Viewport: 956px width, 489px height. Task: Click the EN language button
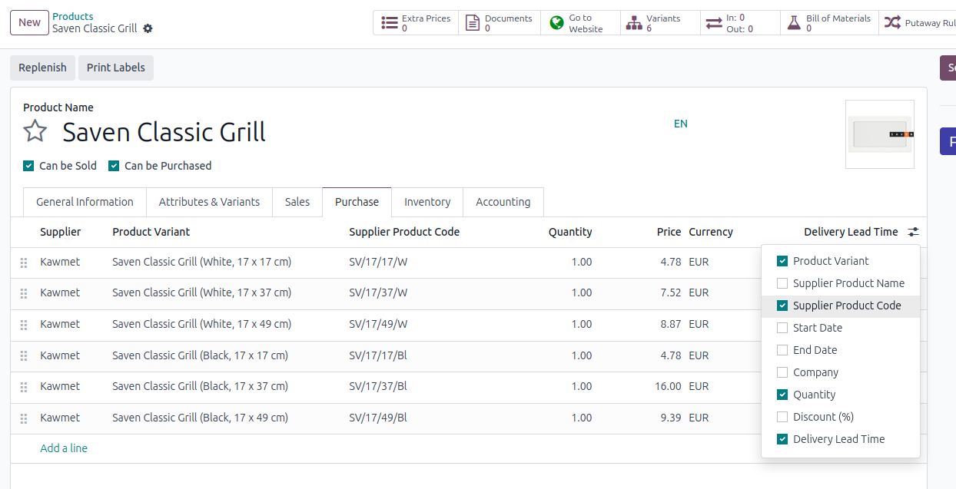pyautogui.click(x=681, y=124)
